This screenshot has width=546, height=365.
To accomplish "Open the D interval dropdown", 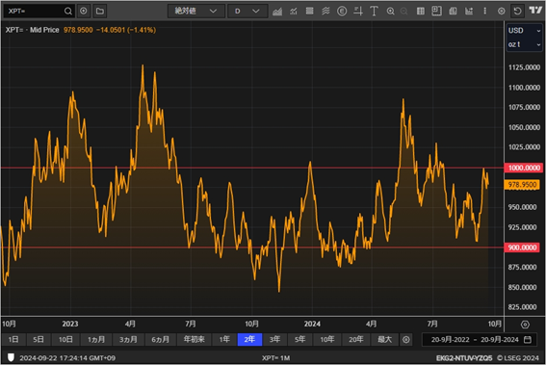I will (247, 12).
